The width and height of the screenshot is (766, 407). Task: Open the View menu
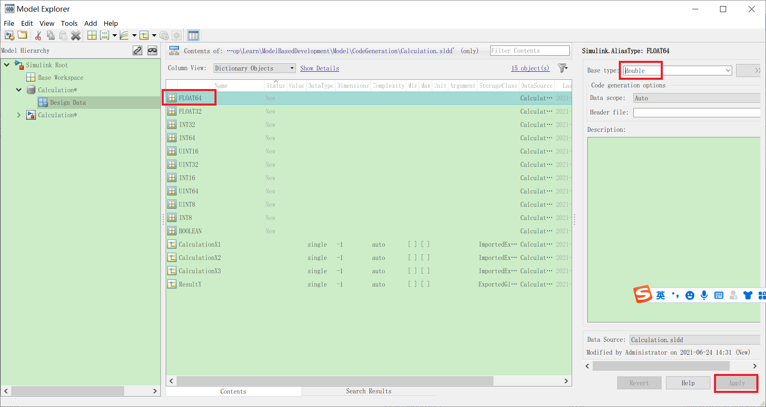47,23
